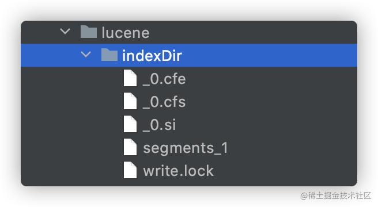Viewport: 378px width, 207px height.
Task: Collapse the lucene folder chevron
Action: [x=65, y=32]
